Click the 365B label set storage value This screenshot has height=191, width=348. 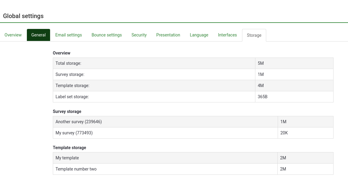[263, 97]
